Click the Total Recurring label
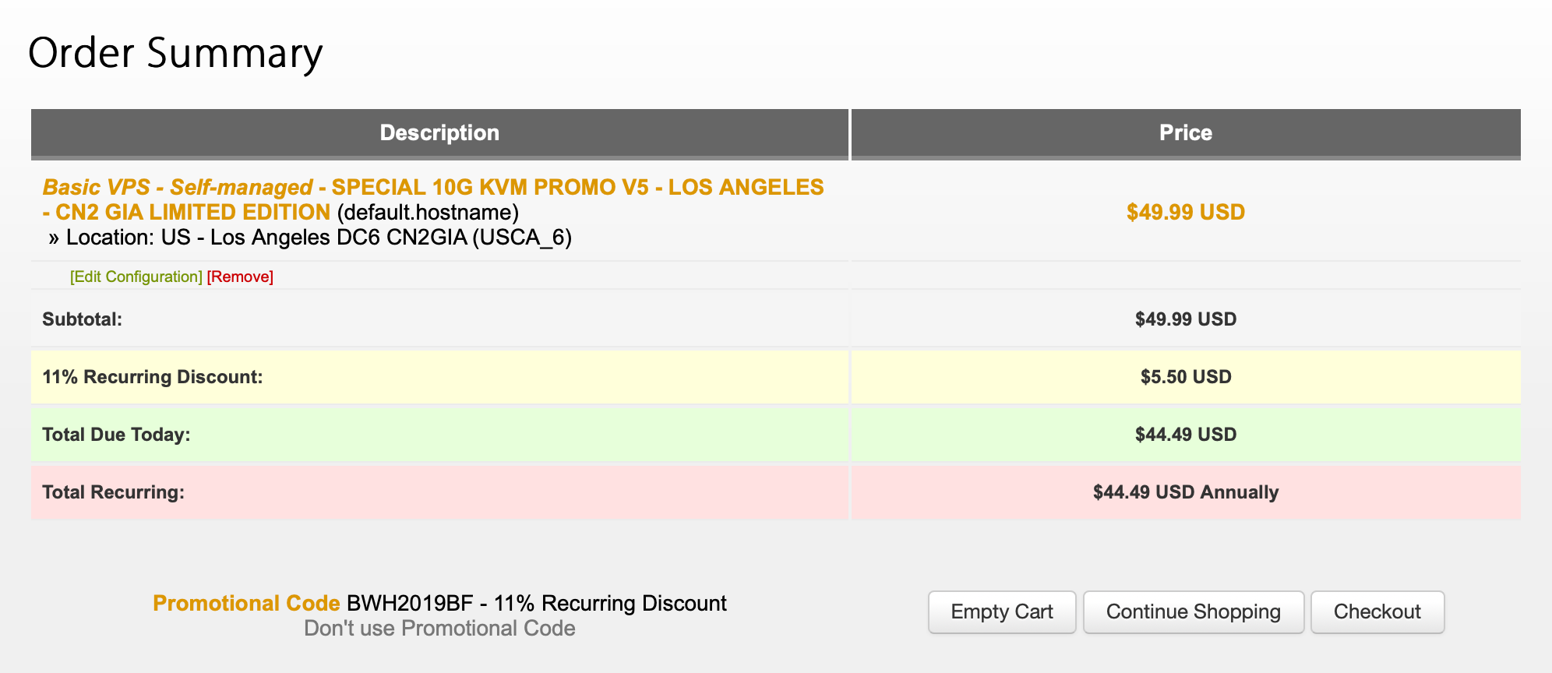 click(x=113, y=492)
